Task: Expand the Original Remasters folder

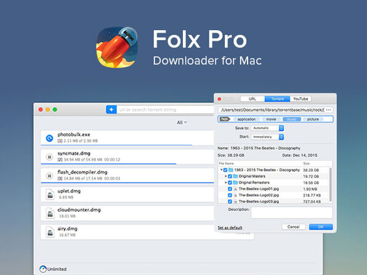Action: coord(225,182)
